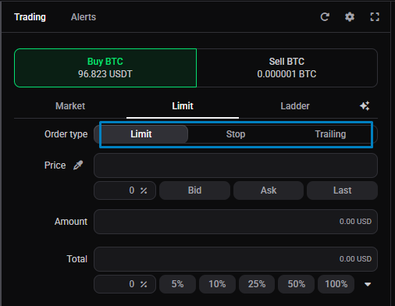Click the price percent offset field
395x306 pixels.
(x=125, y=190)
